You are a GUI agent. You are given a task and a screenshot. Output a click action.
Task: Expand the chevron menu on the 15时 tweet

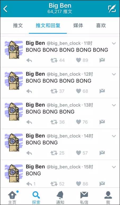pos(114,167)
